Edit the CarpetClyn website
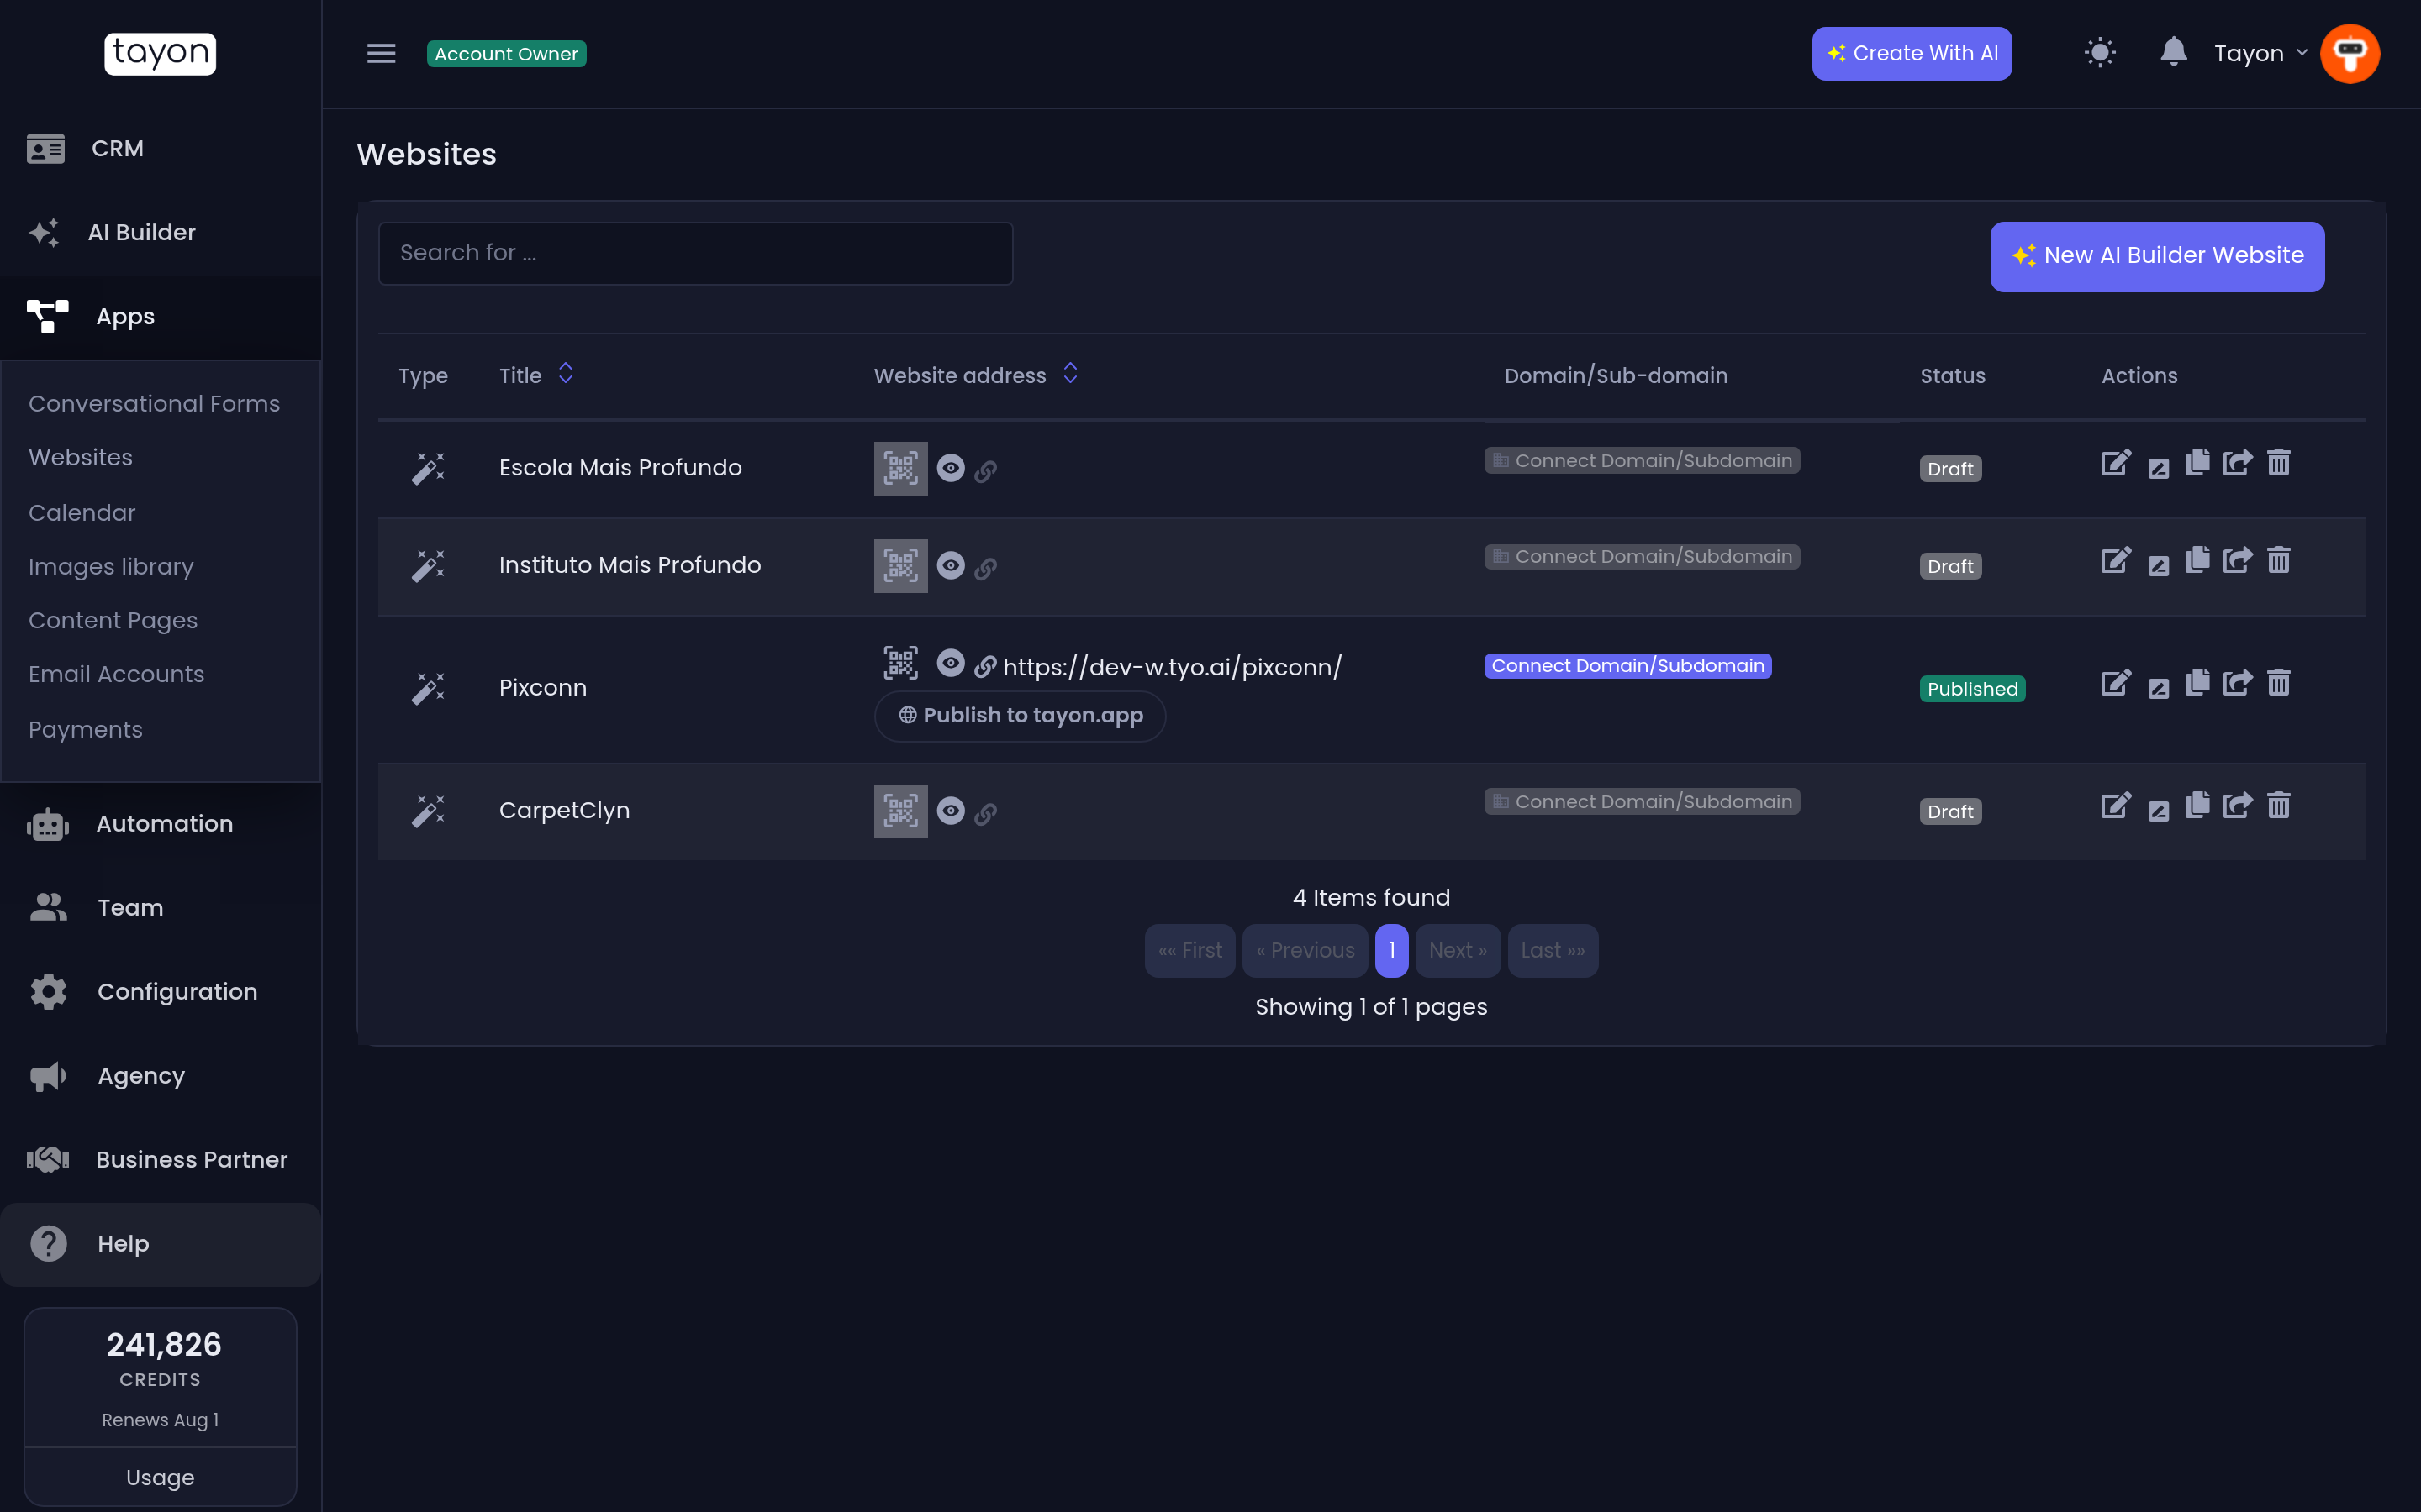The width and height of the screenshot is (2421, 1512). tap(2116, 806)
